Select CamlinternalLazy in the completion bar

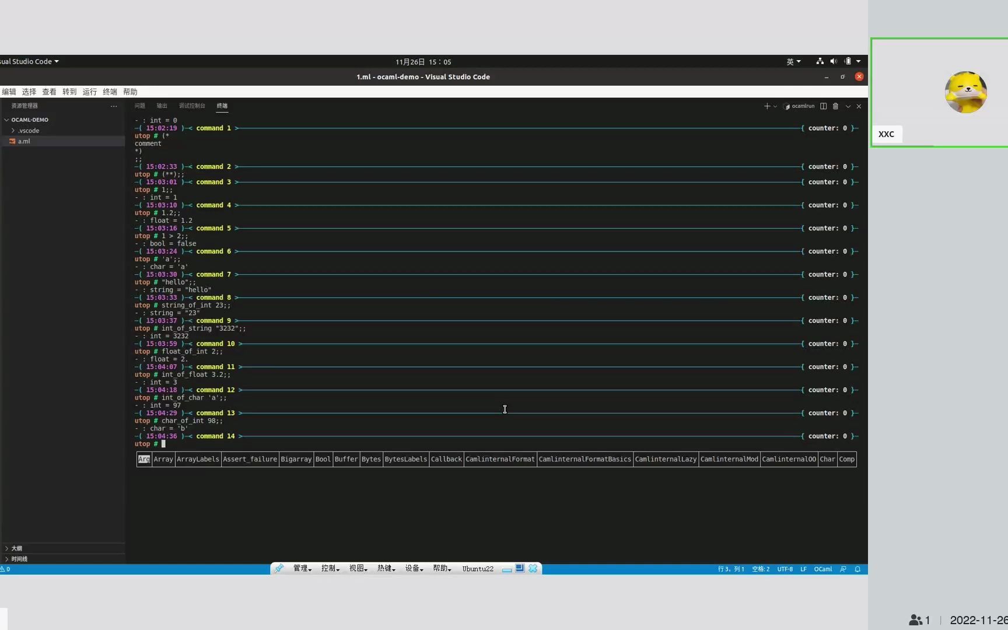click(666, 459)
